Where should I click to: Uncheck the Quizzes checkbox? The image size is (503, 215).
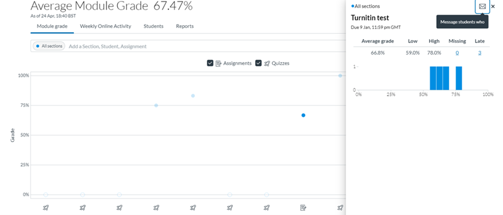click(x=258, y=63)
